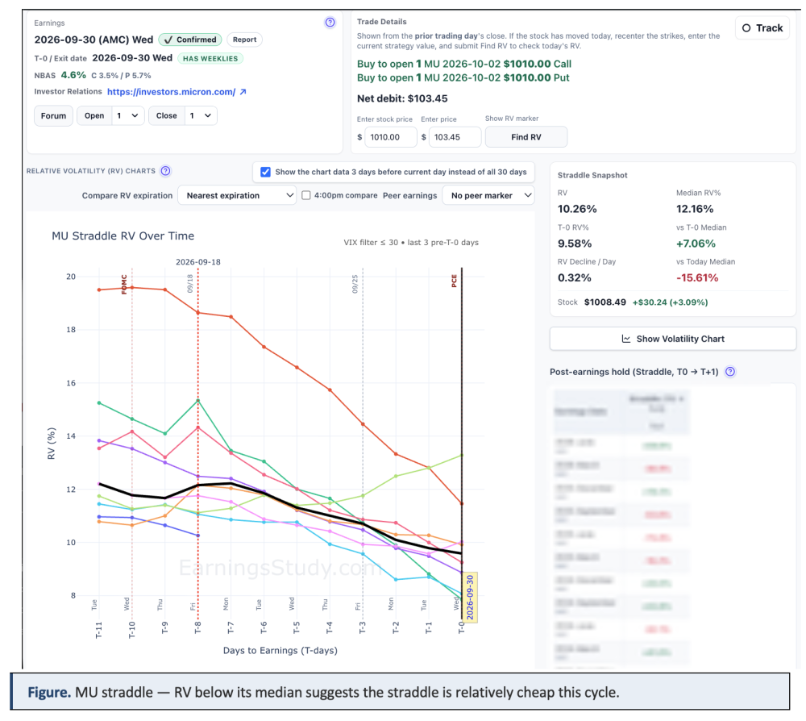806x721 pixels.
Task: Click the Close position button
Action: (x=167, y=115)
